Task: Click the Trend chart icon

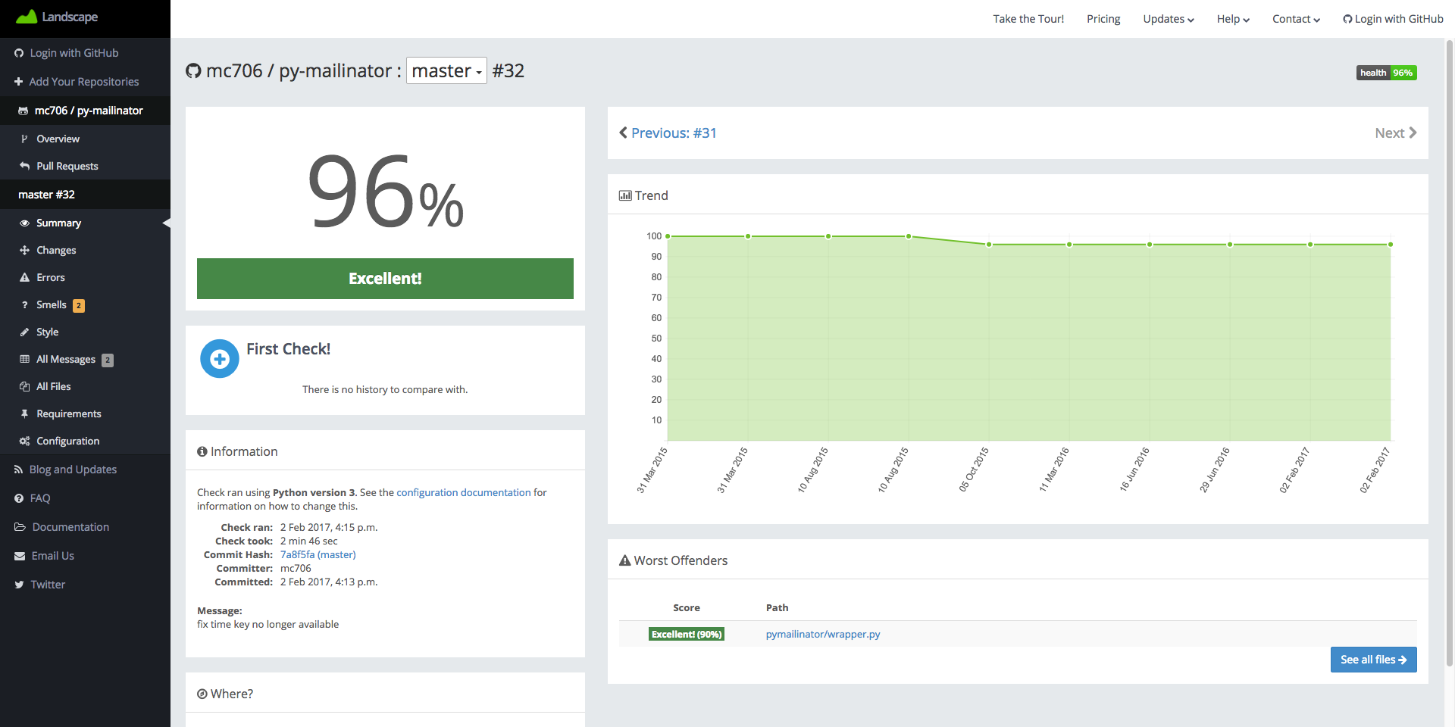Action: [625, 195]
